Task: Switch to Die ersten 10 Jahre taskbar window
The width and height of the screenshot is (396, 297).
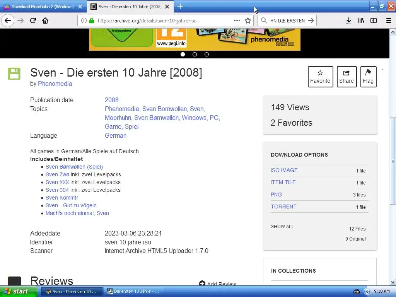Action: 134,292
